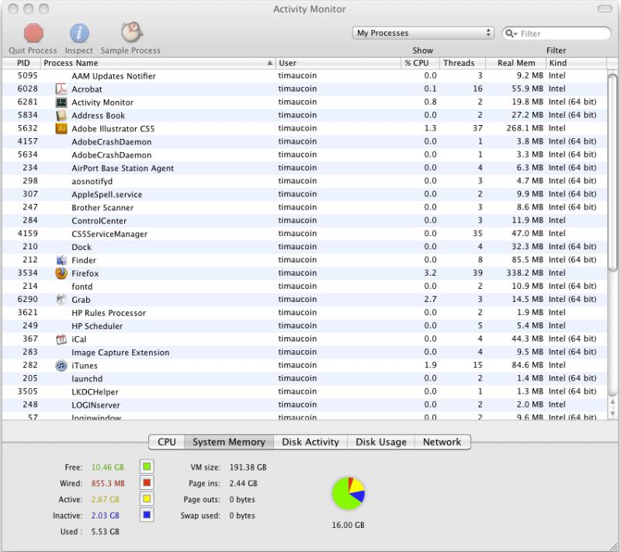Viewport: 621px width, 552px height.
Task: Click the VM size 191.38 GB value
Action: coord(248,467)
